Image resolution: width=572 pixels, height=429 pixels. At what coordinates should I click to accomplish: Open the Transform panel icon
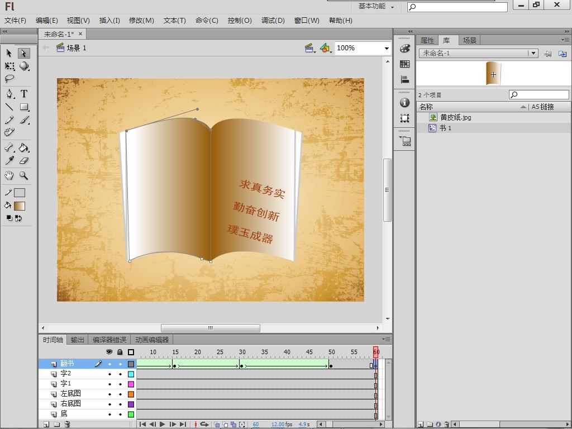point(404,118)
